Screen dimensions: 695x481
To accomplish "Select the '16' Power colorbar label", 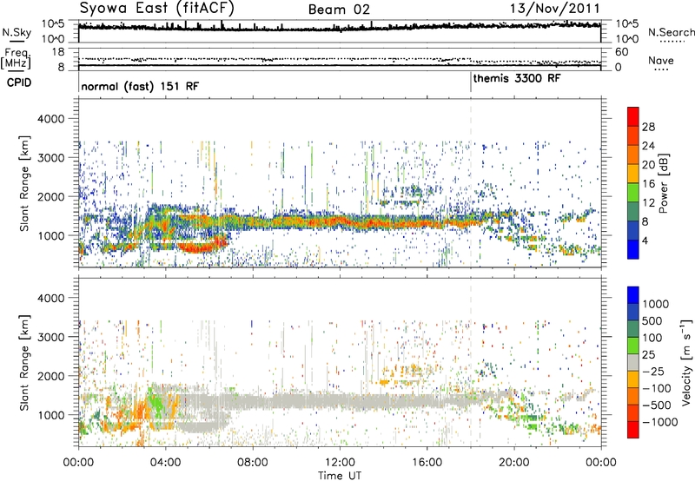I will point(648,184).
